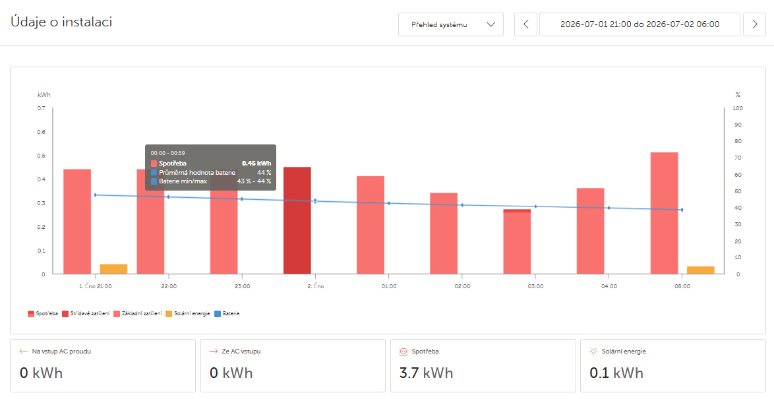Hide Solární energie series via legend
The height and width of the screenshot is (399, 774).
[188, 313]
